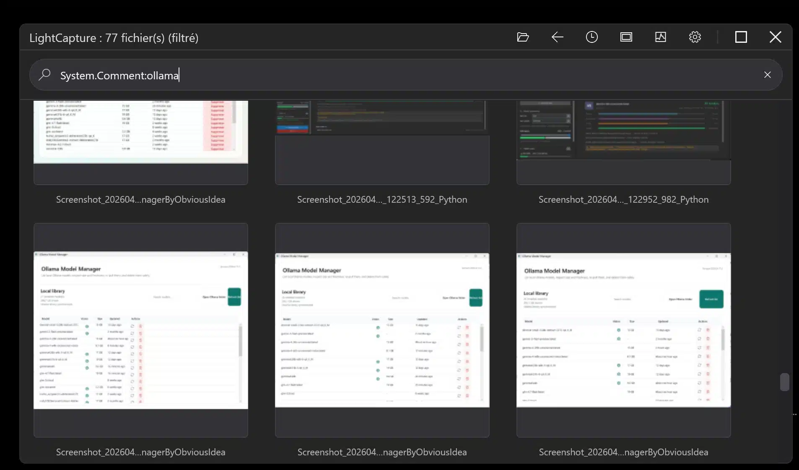This screenshot has height=470, width=799.
Task: Select thumbnail above 122952_982_Python label
Action: [x=624, y=143]
